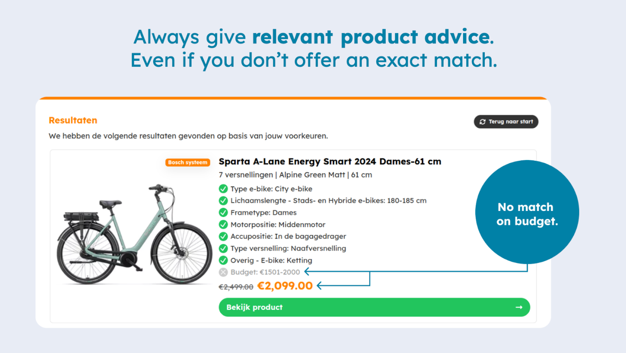Screen dimensions: 626x353
Task: Open the Sparta A-Lane bike image
Action: [135, 233]
